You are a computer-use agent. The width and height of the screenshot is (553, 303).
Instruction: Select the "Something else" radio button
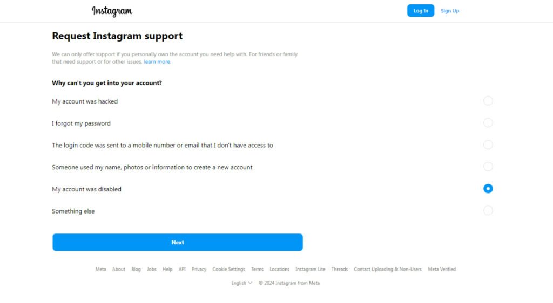click(488, 210)
